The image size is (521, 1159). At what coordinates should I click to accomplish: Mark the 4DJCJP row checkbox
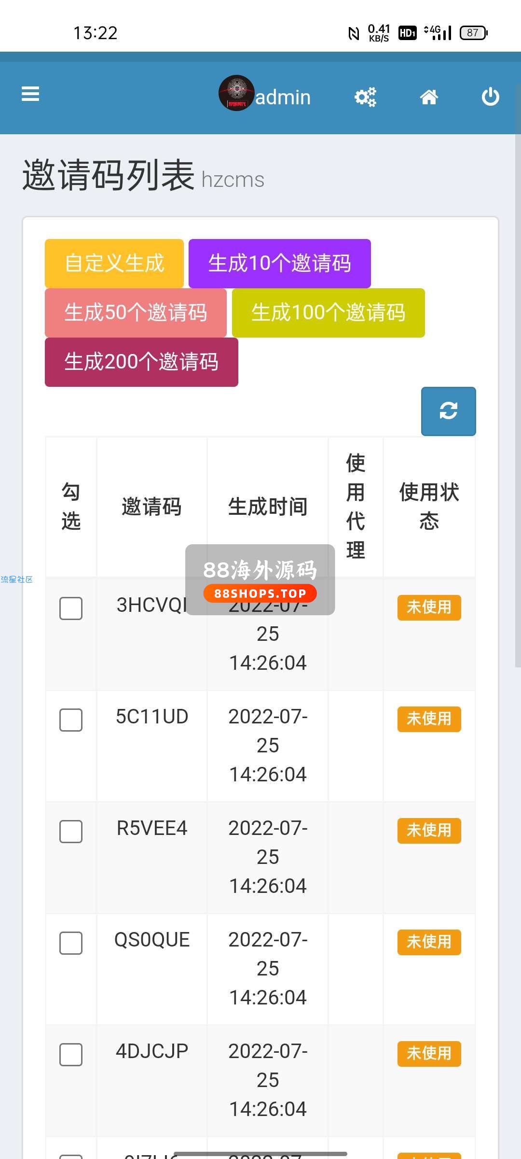[x=71, y=1055]
